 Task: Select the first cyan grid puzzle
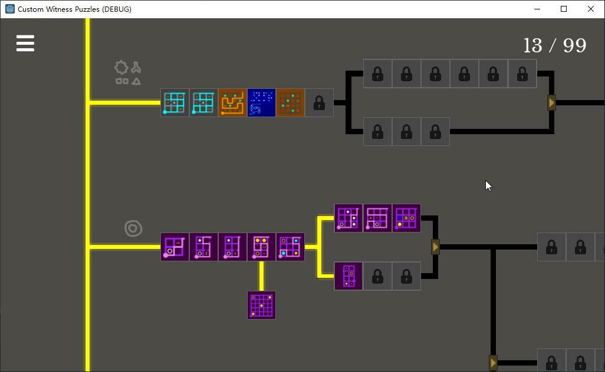point(175,103)
